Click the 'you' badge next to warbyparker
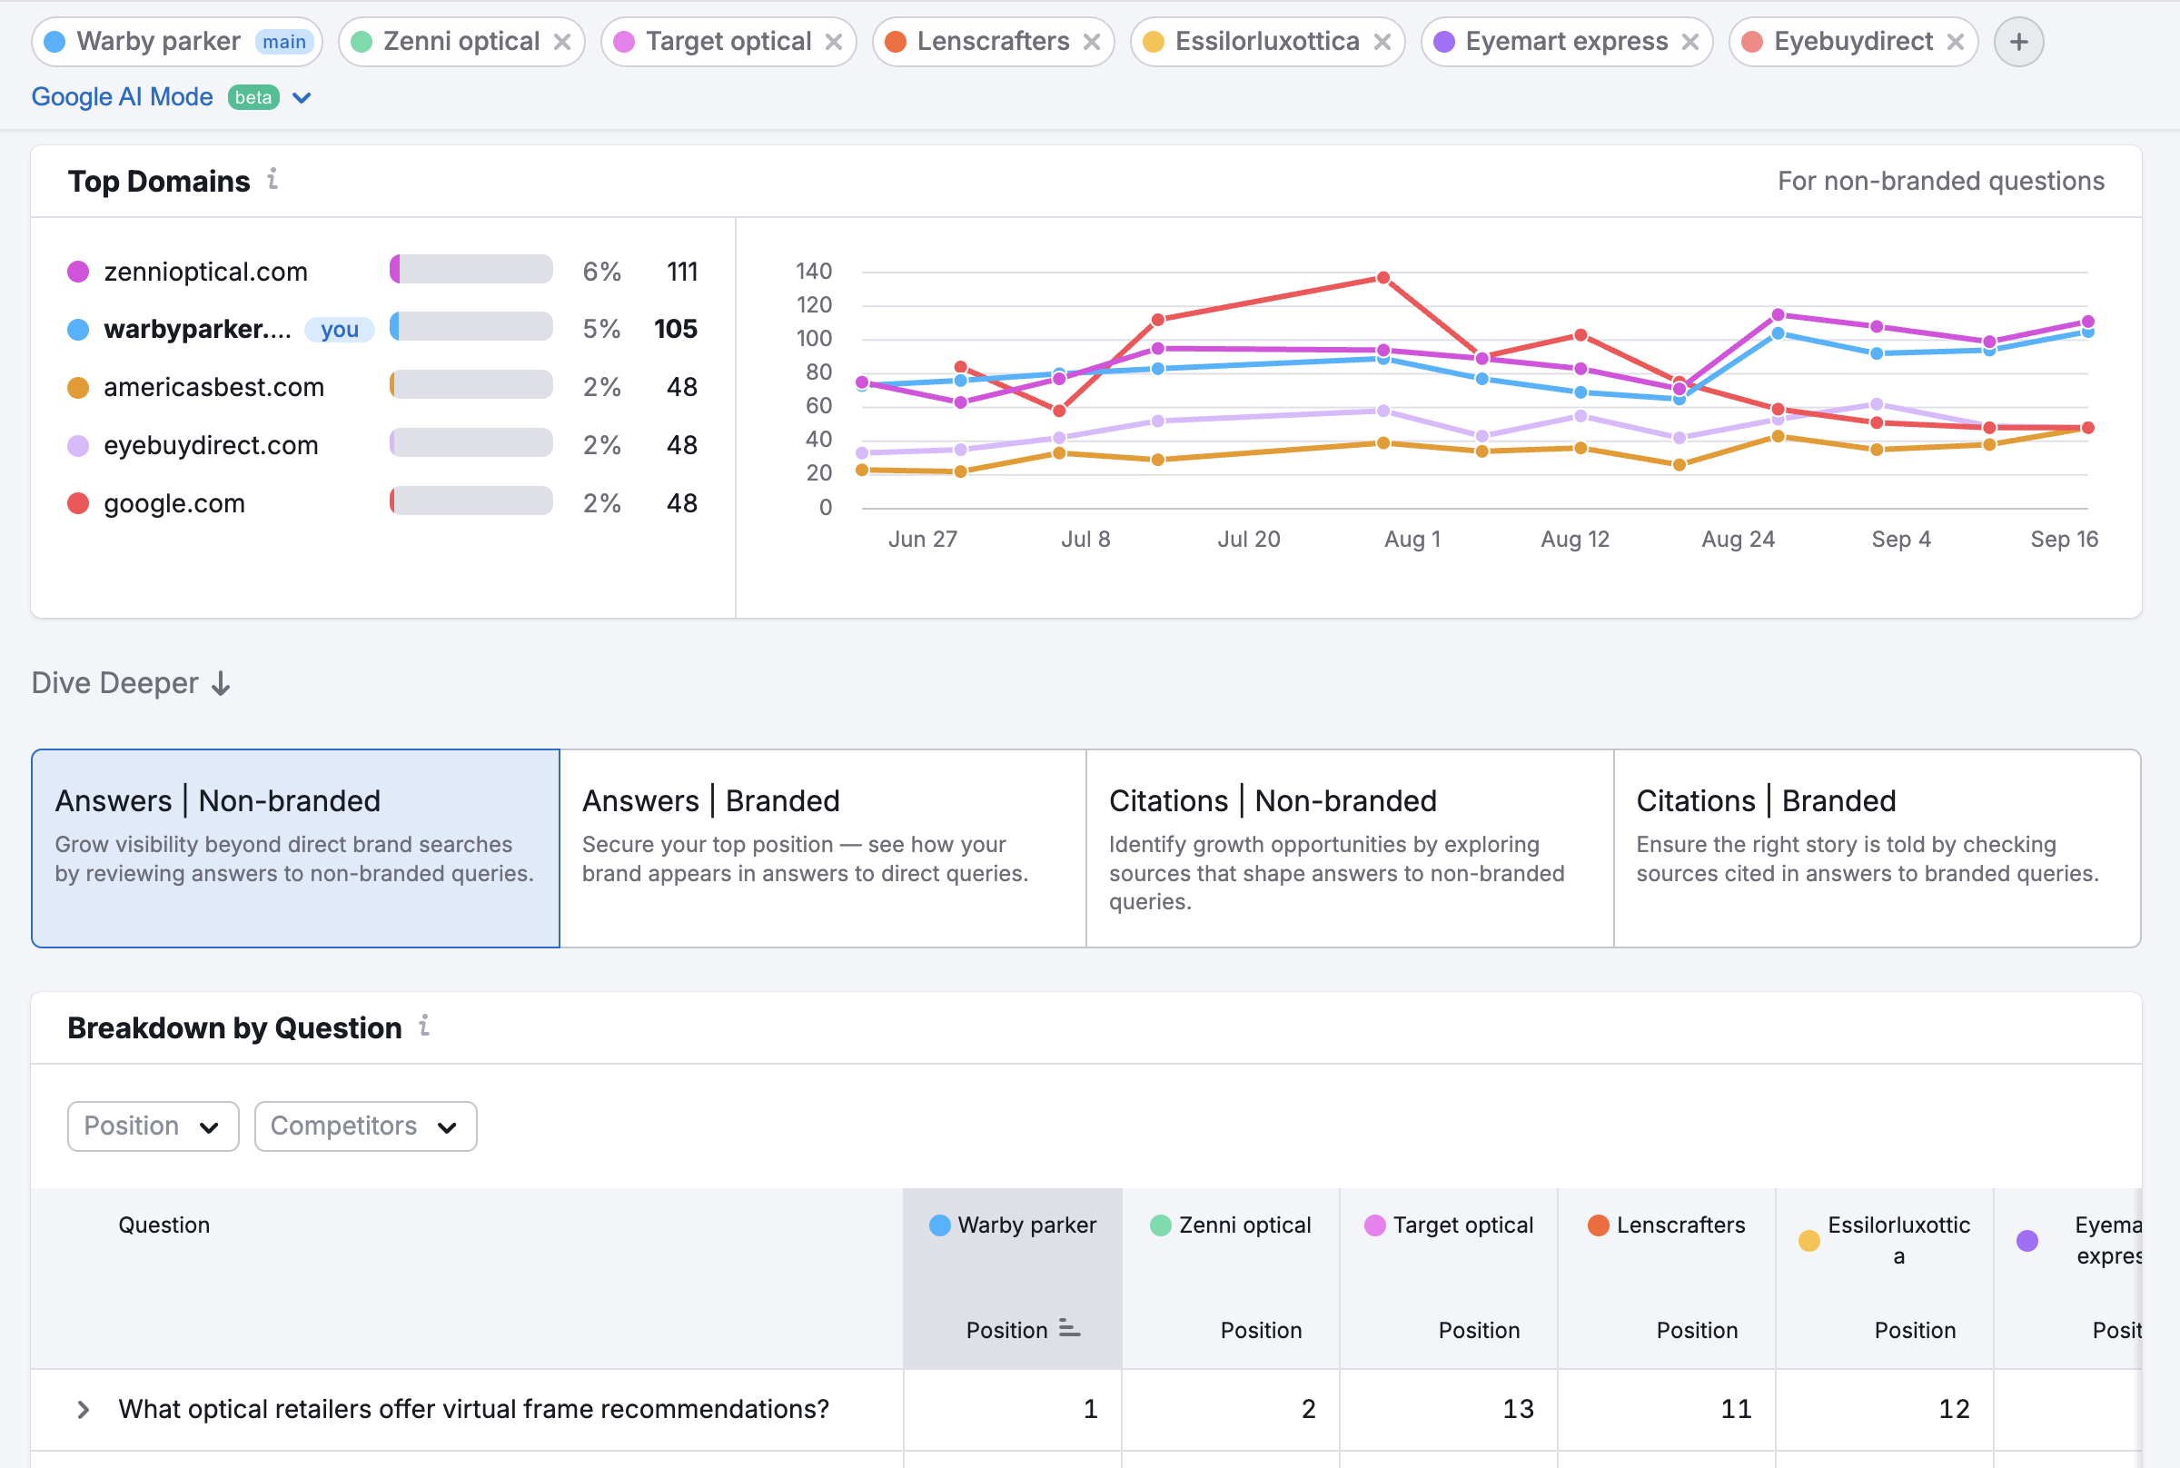The image size is (2180, 1468). pos(339,329)
